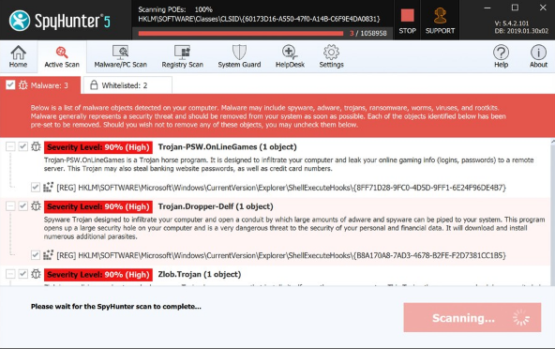The height and width of the screenshot is (349, 555).
Task: Click registry icon for 8FF71D28 entry
Action: click(x=48, y=187)
